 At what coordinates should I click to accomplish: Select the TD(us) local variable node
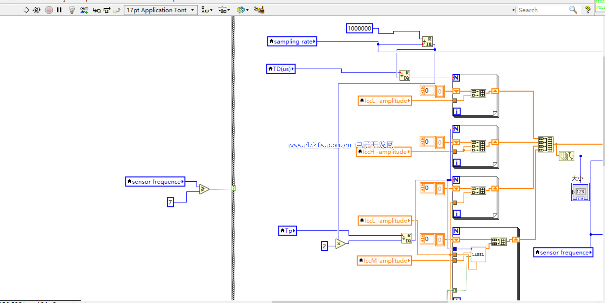click(x=281, y=69)
